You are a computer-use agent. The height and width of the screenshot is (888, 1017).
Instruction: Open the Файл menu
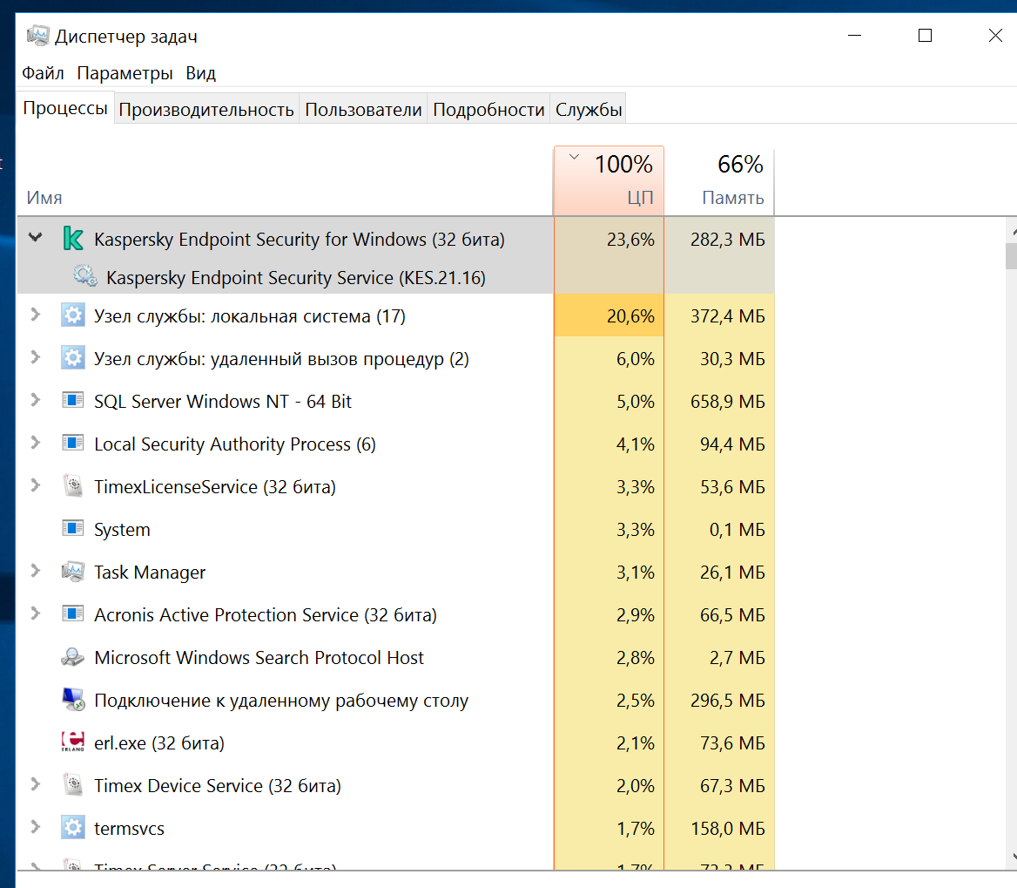pyautogui.click(x=43, y=72)
